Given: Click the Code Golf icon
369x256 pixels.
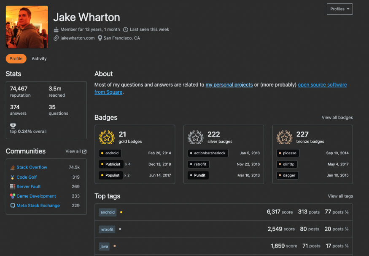Looking at the screenshot, I should coord(13,177).
